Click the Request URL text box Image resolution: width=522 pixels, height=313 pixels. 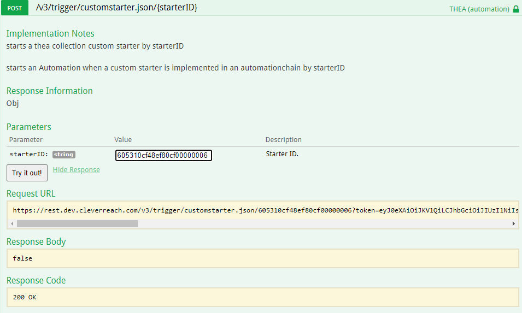pyautogui.click(x=262, y=210)
